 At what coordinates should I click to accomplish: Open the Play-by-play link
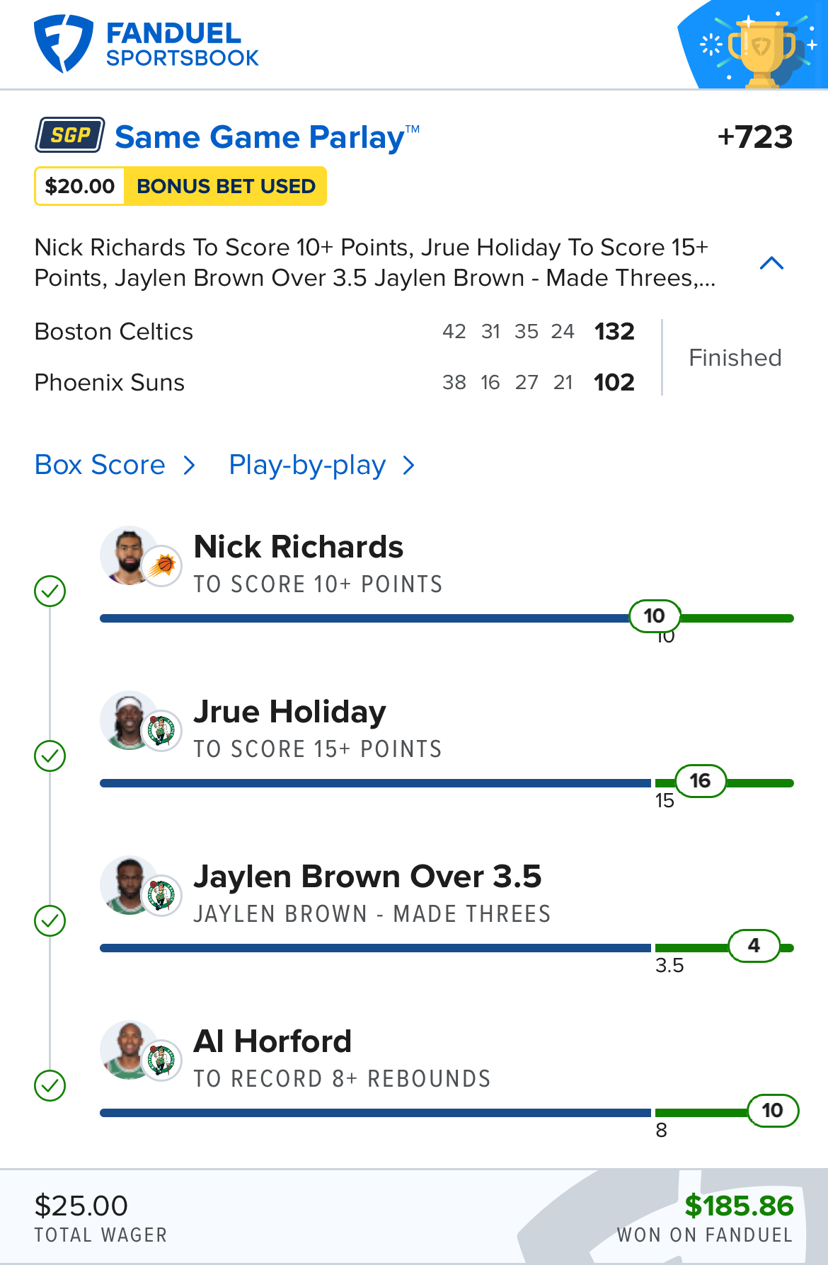pyautogui.click(x=307, y=466)
